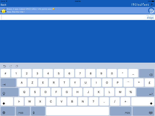Tap the forward slash key
Image resolution: width=155 pixels, height=116 pixels.
pyautogui.click(x=115, y=101)
